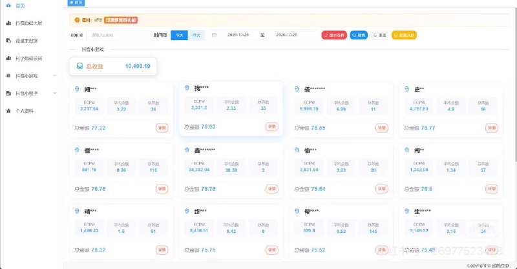
Task: Click the person icon beside 个人资料
Action: 8,111
